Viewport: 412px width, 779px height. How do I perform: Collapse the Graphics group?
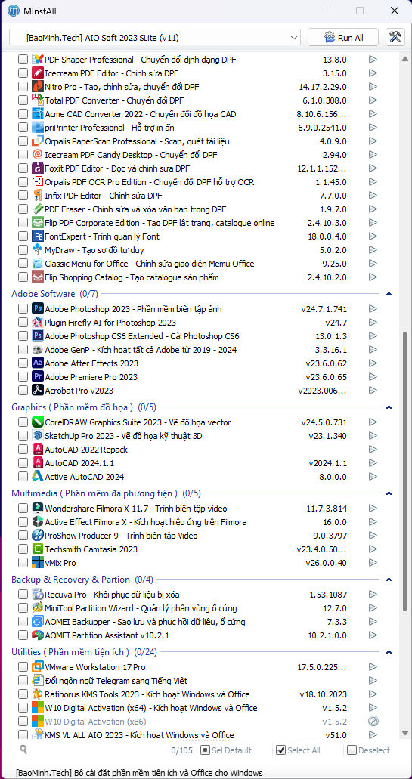click(x=389, y=407)
